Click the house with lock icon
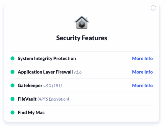The width and height of the screenshot is (164, 127). tap(82, 22)
